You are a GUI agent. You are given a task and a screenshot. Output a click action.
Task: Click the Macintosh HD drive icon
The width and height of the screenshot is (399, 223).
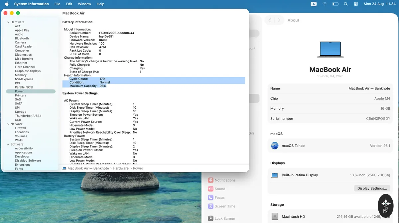point(275,217)
